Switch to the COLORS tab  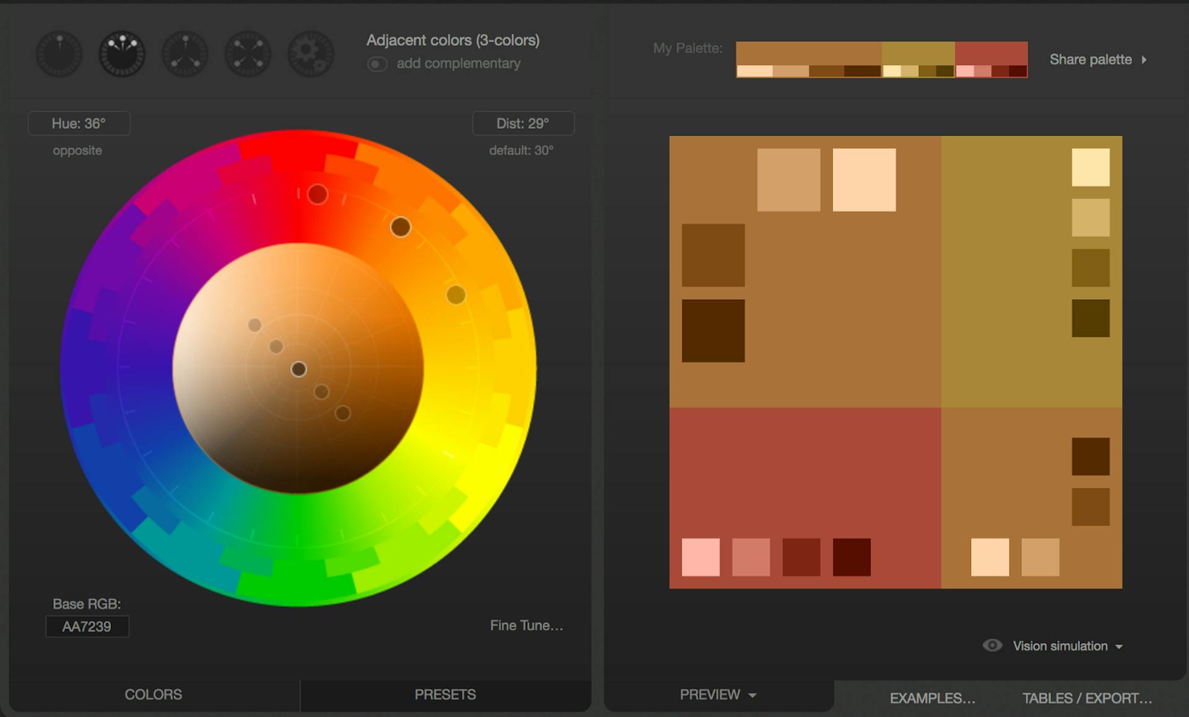153,695
